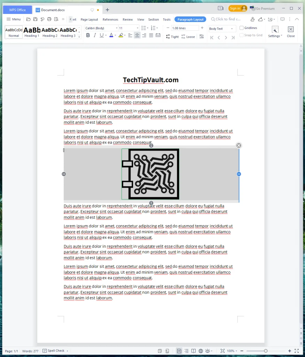Apply the Heading 2 style
The width and height of the screenshot is (305, 357).
(x=50, y=32)
